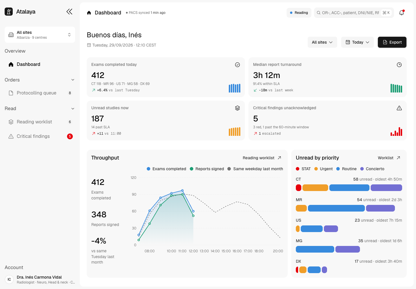Open Dra. Inés Carmona Vidal account
This screenshot has height=289, width=416.
pyautogui.click(x=40, y=279)
